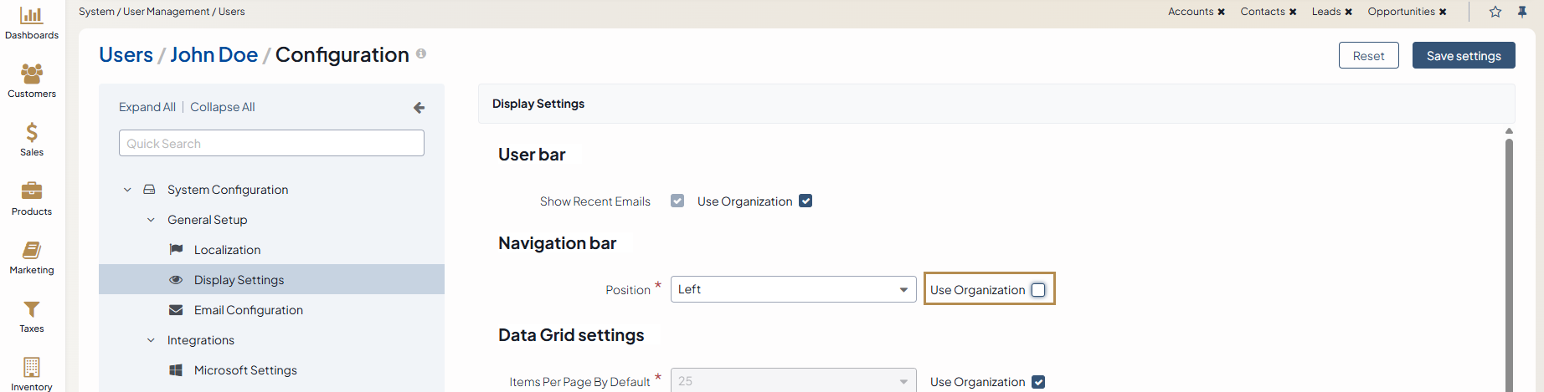
Task: Click the pin page icon
Action: point(1522,12)
